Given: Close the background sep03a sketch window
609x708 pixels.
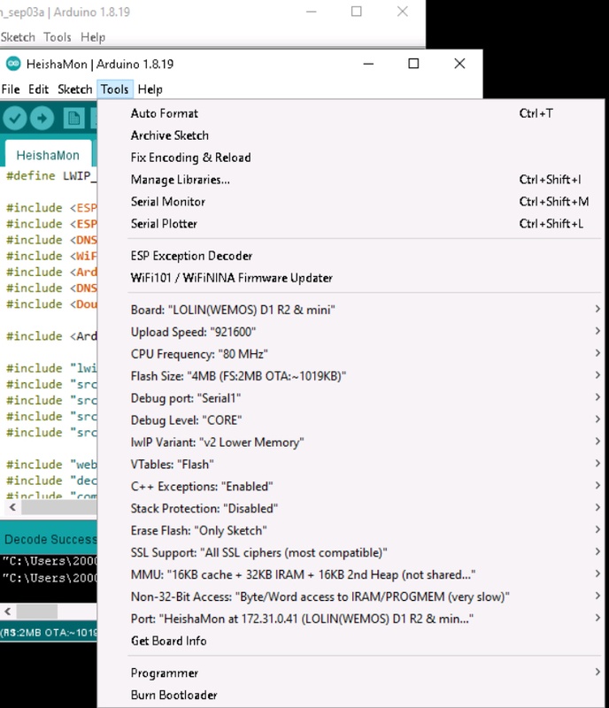Looking at the screenshot, I should pyautogui.click(x=403, y=12).
